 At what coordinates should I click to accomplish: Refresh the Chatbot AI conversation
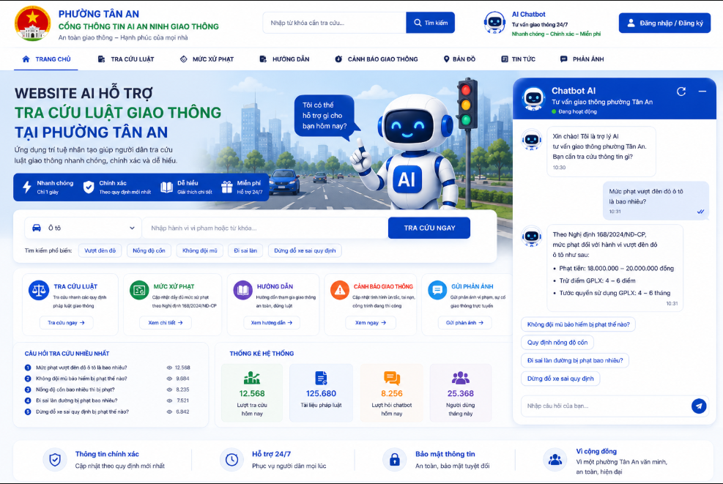[681, 92]
